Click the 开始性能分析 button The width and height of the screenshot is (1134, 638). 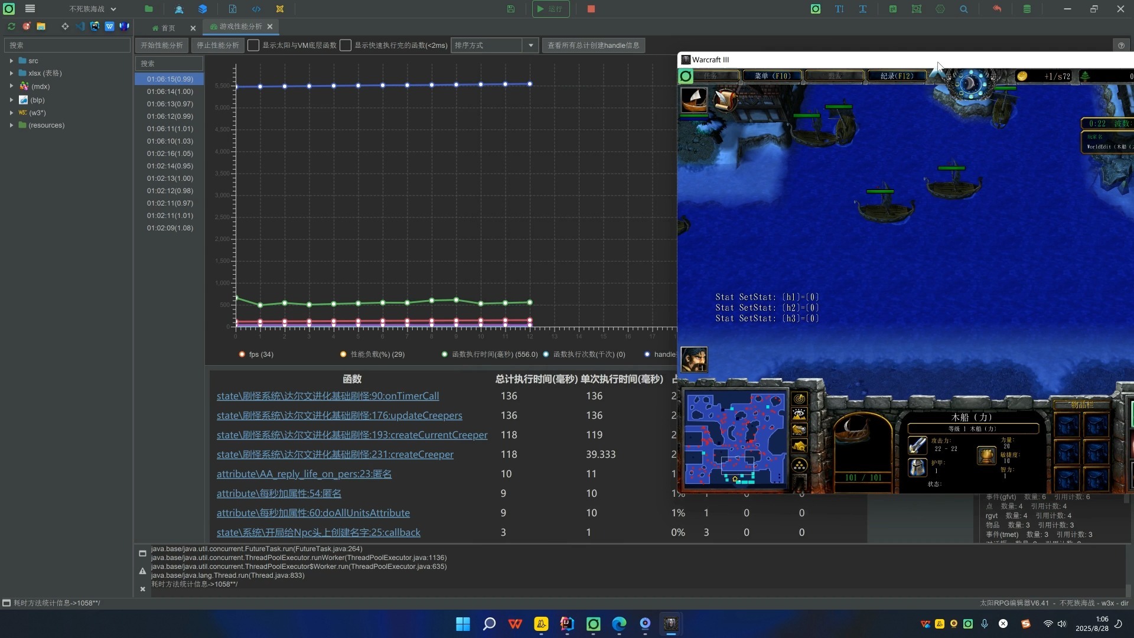coord(162,45)
